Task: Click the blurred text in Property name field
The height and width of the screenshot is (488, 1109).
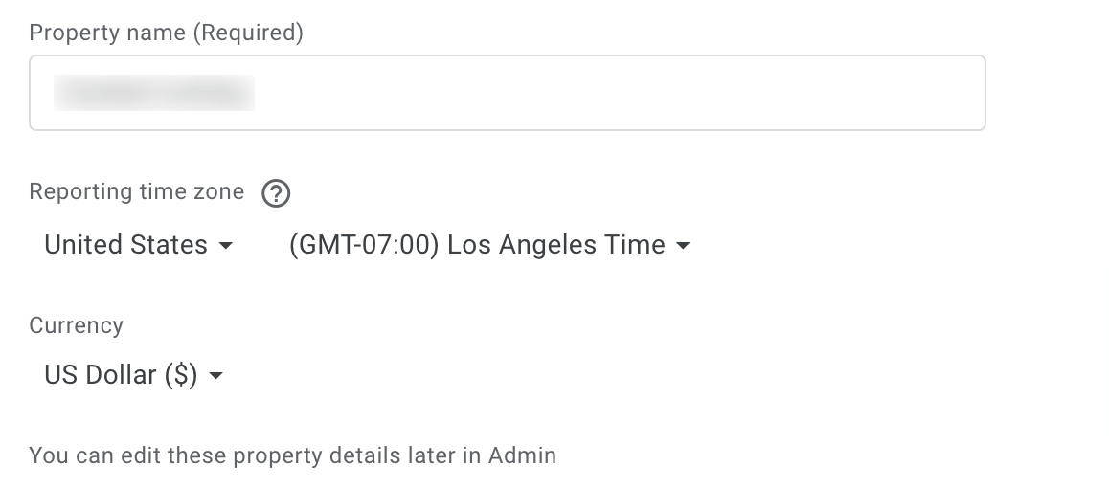Action: click(154, 93)
